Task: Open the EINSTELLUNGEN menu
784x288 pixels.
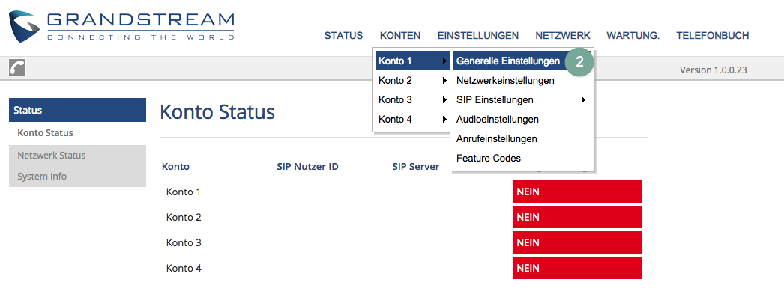Action: pos(478,35)
